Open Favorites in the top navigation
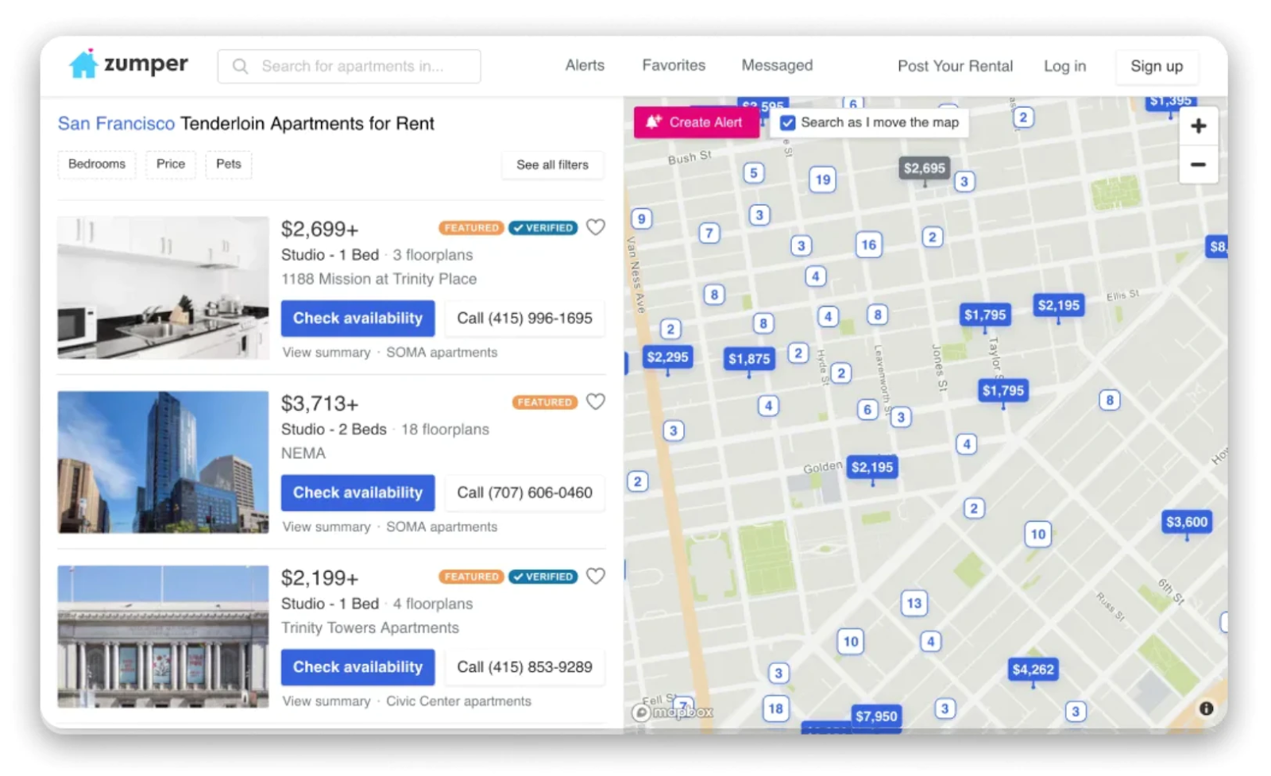The height and width of the screenshot is (776, 1271). point(674,66)
